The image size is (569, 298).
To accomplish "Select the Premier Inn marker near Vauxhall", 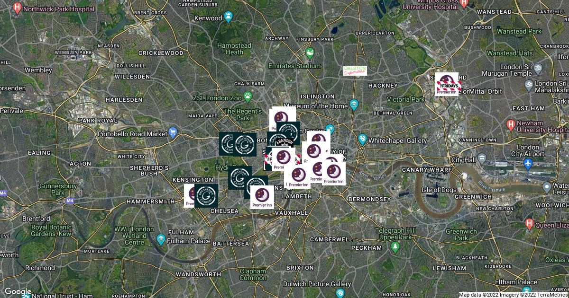I will point(262,198).
